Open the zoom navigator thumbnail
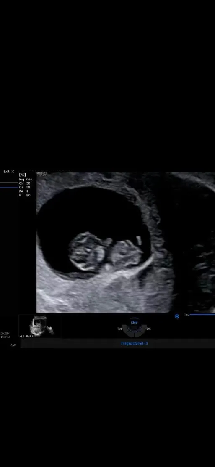 40,326
